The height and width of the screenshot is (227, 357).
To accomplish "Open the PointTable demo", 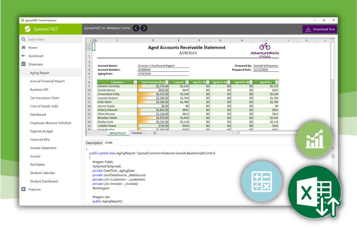I will click(x=37, y=165).
